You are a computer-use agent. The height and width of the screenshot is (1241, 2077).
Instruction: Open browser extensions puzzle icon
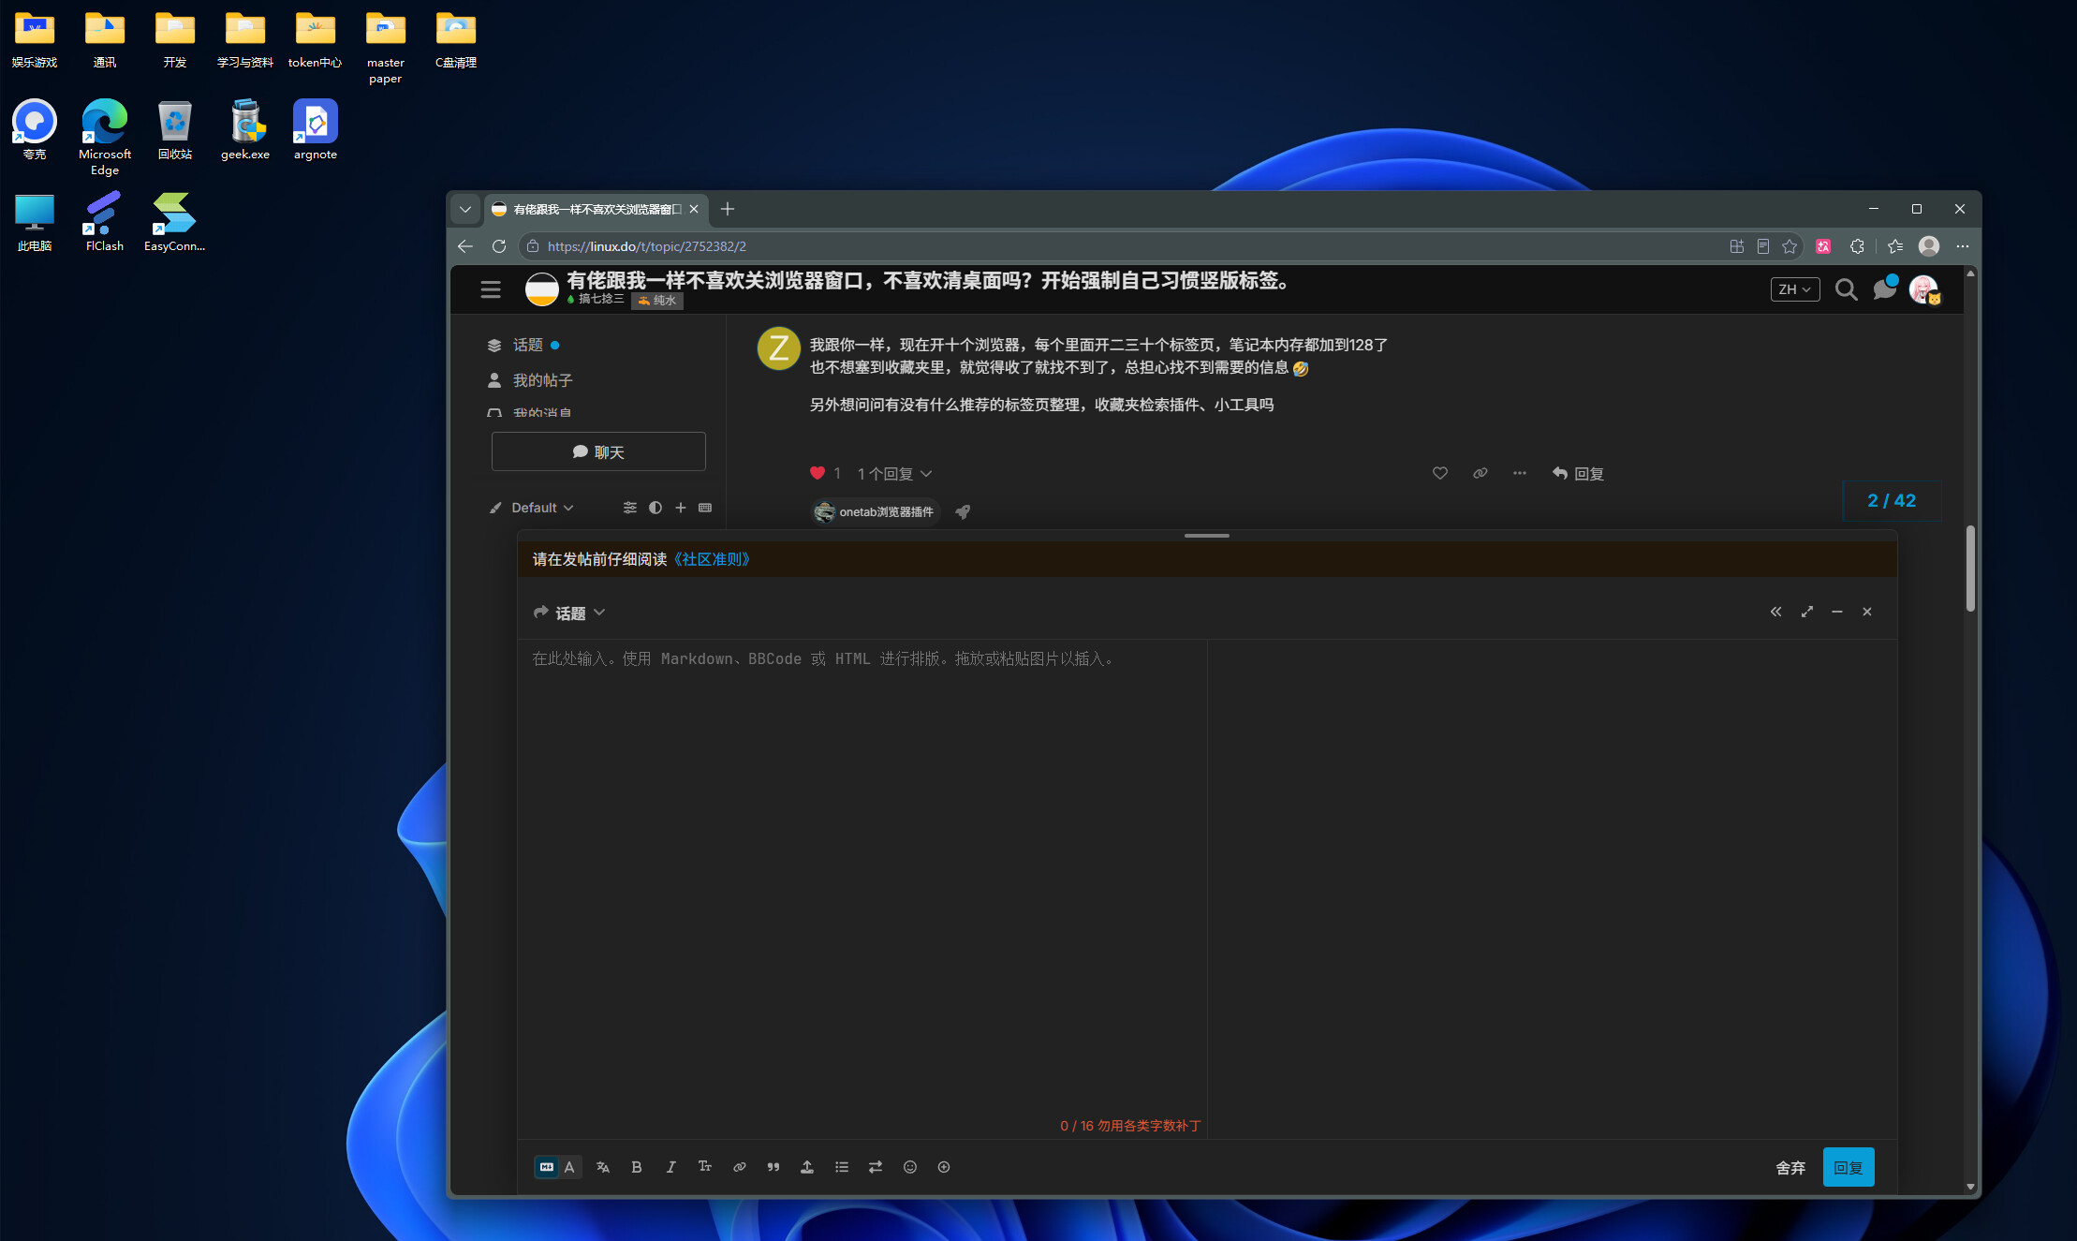click(x=1857, y=246)
